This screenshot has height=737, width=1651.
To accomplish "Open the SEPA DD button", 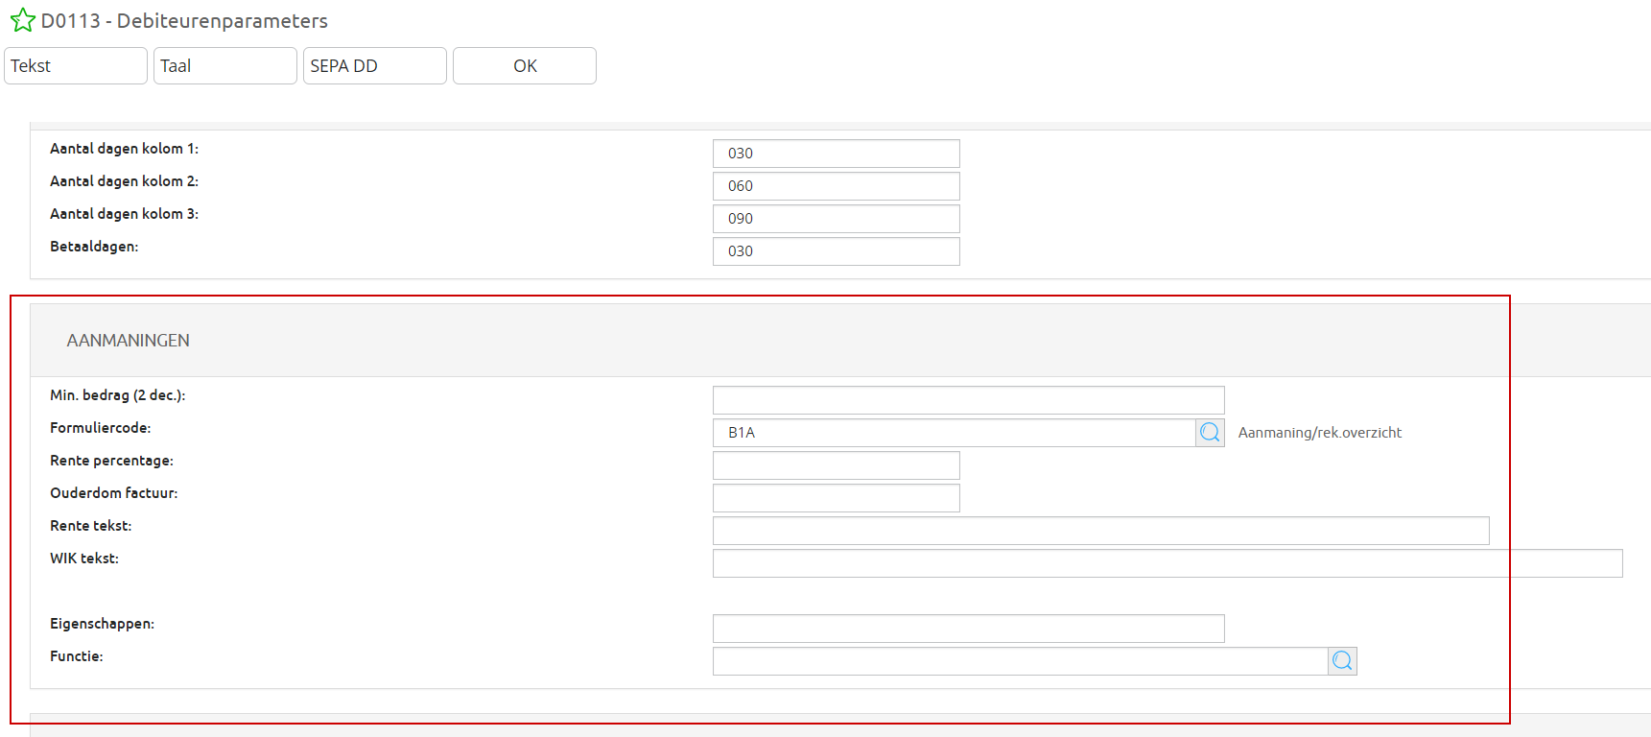I will [x=375, y=66].
